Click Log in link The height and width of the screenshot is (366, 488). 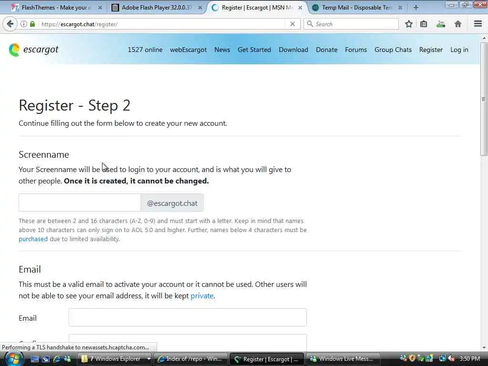(459, 50)
